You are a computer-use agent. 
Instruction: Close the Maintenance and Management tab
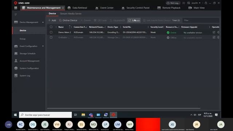pos(63,8)
